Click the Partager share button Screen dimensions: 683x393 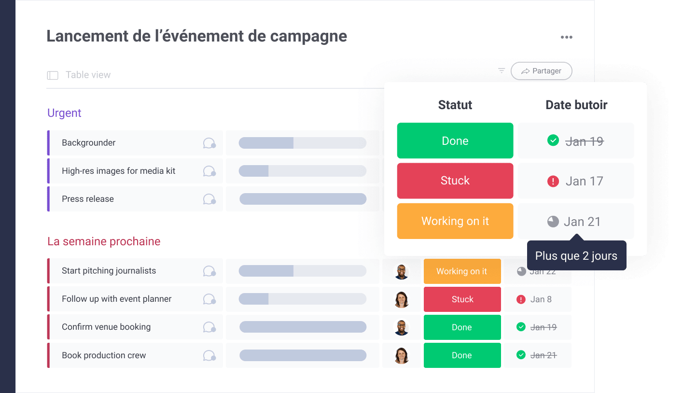(x=542, y=71)
